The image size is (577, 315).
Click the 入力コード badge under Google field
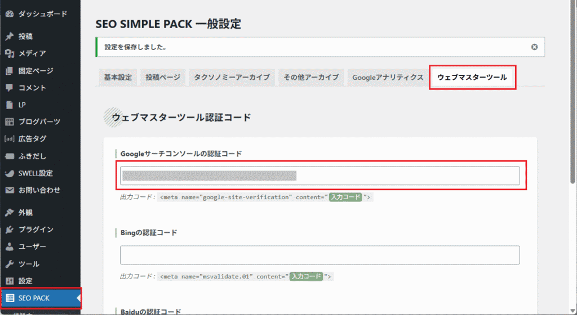(345, 197)
